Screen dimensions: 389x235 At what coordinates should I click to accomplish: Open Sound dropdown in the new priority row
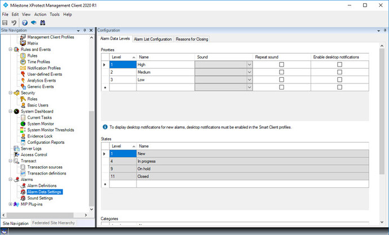pyautogui.click(x=249, y=87)
